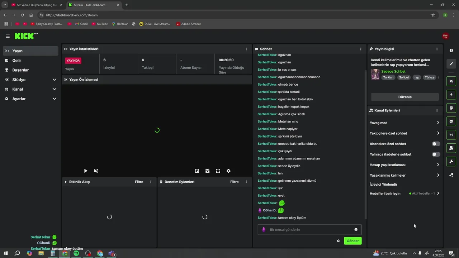Open Sohbet panel three-dot menu
The height and width of the screenshot is (258, 459).
click(x=361, y=49)
